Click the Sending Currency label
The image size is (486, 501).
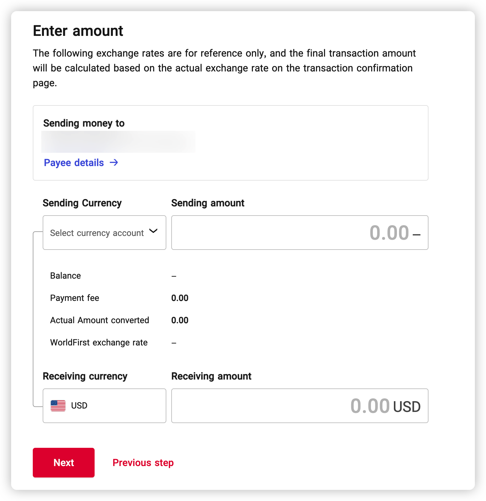pos(82,203)
